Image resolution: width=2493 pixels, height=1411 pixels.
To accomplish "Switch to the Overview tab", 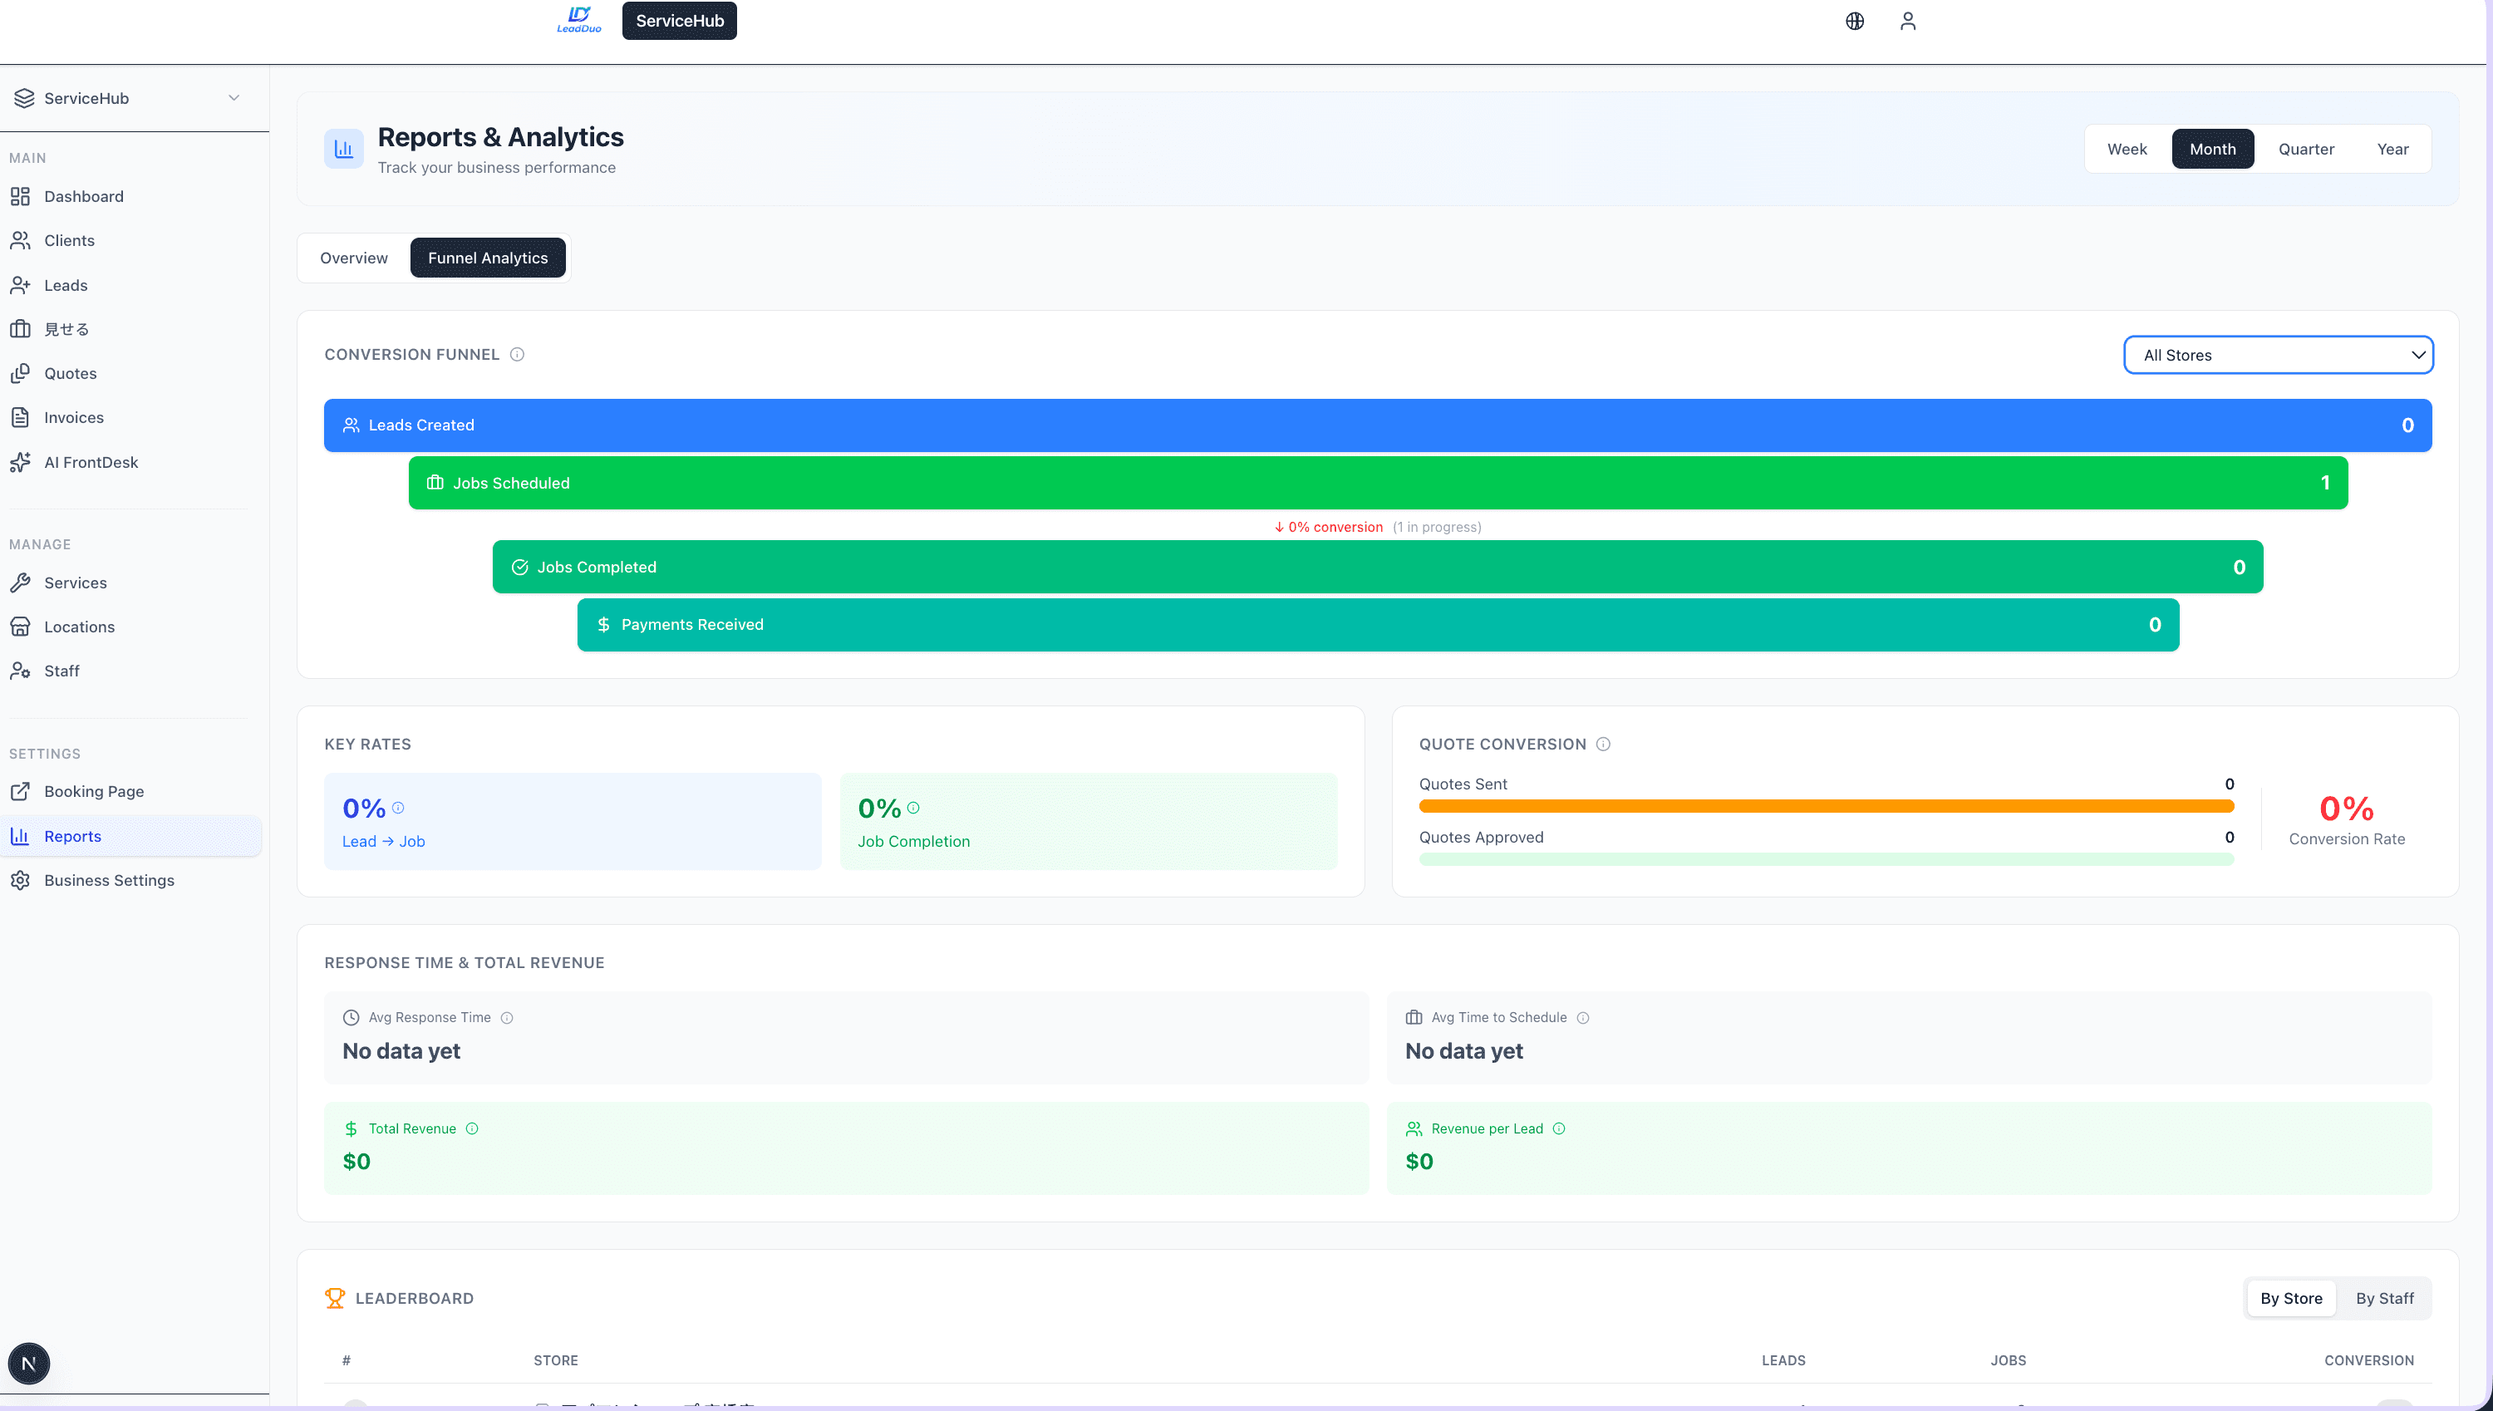I will [354, 258].
